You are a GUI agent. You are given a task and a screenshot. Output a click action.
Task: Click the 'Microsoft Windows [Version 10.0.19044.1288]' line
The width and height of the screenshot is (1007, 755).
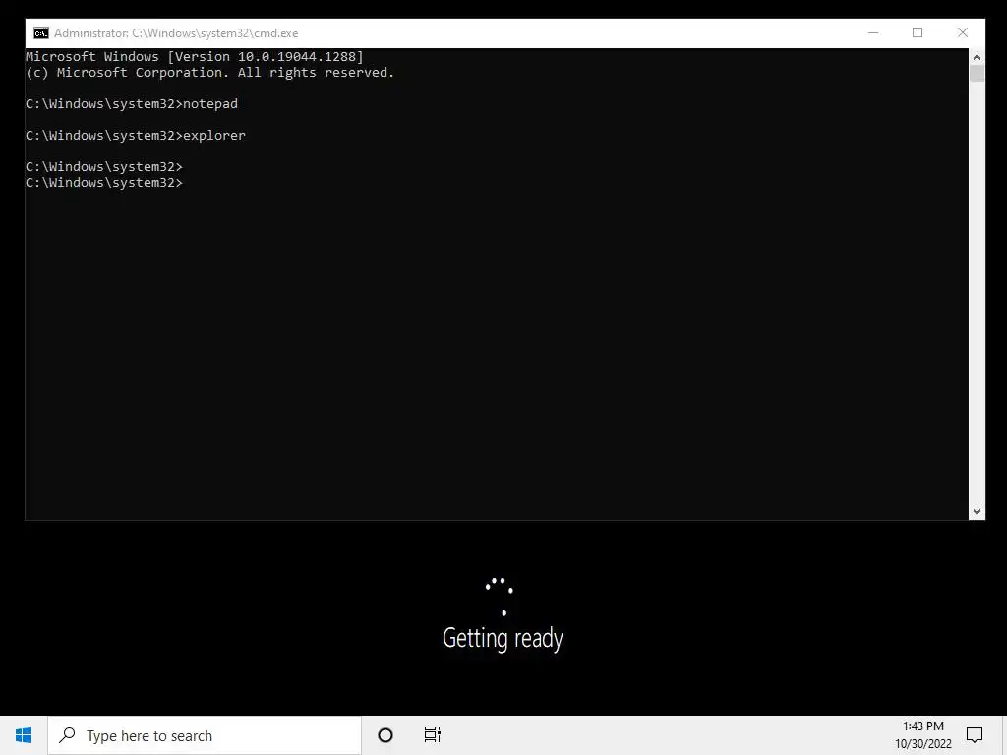coord(195,56)
